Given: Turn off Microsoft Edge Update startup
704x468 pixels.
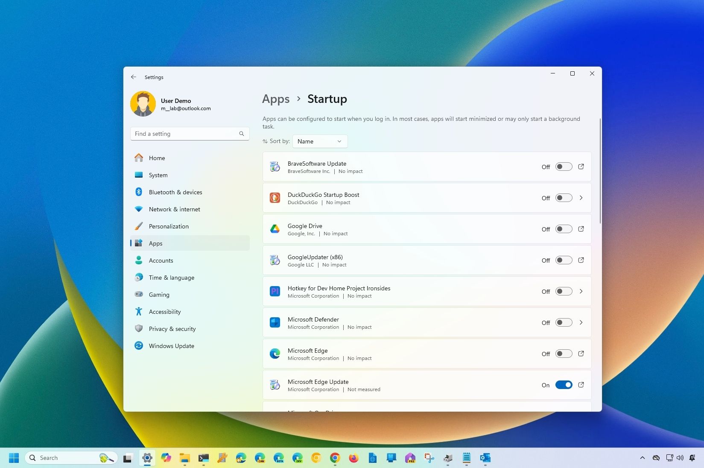Looking at the screenshot, I should pos(564,385).
